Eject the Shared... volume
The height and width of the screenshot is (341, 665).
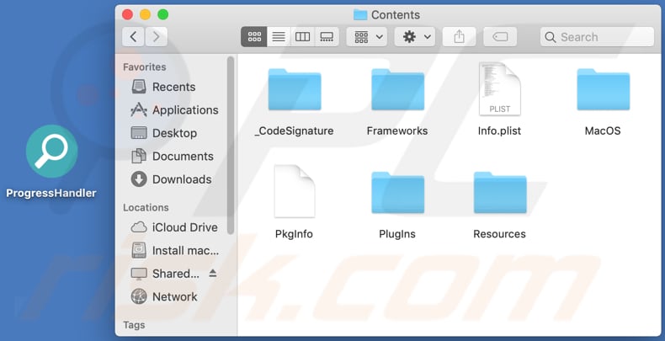tap(213, 274)
